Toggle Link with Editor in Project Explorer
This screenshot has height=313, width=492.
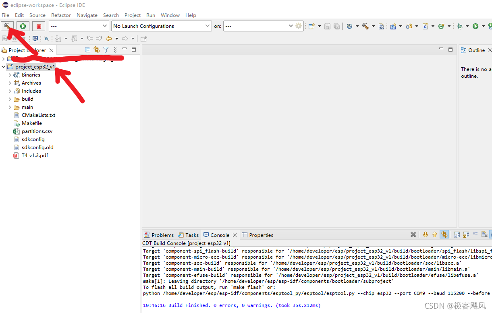[x=97, y=50]
